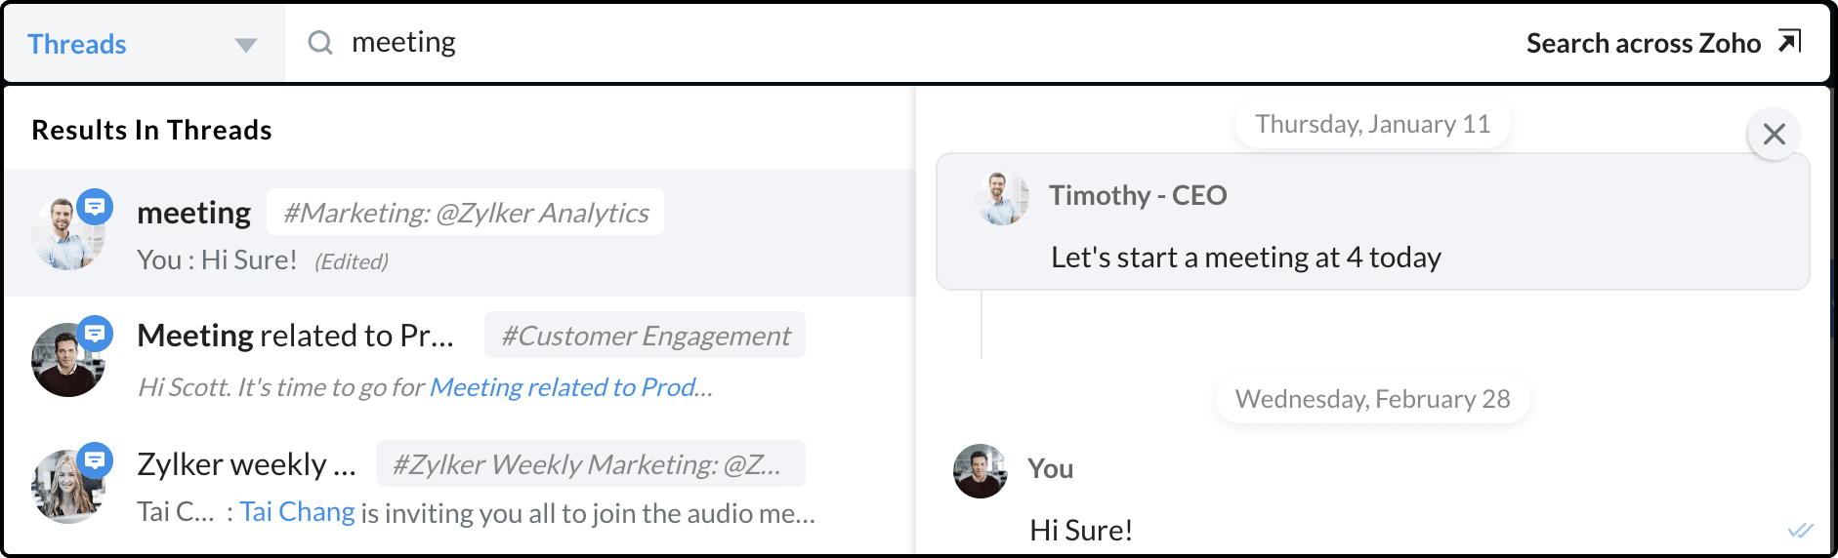
Task: Click Timothy - CEO avatar in preview
Action: point(1001,198)
